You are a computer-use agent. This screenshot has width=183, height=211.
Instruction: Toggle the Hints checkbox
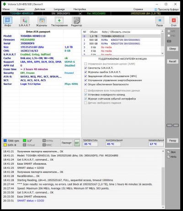pos(168,157)
